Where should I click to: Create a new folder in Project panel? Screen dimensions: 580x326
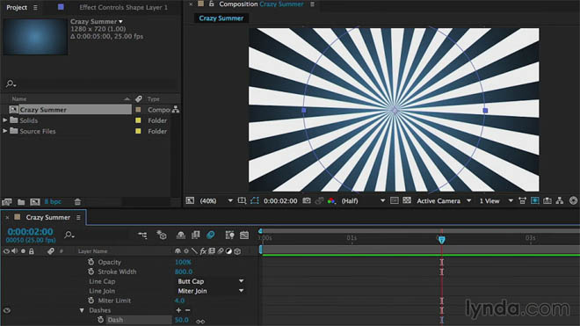pyautogui.click(x=21, y=202)
